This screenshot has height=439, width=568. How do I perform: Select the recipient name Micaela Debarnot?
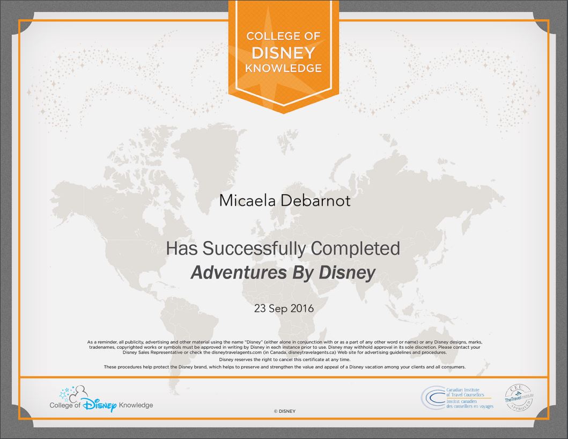(284, 200)
